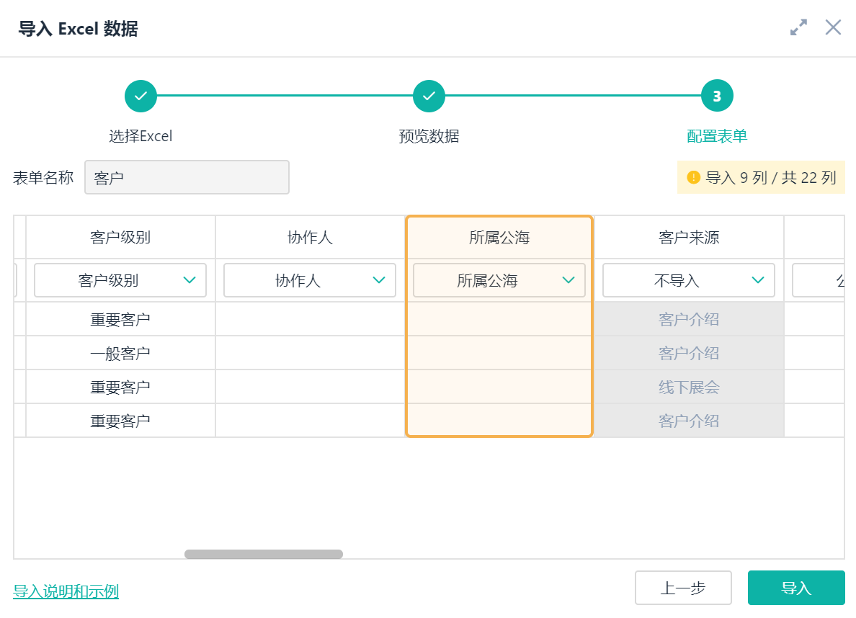The width and height of the screenshot is (856, 618).
Task: Click the 协作人 column header
Action: point(310,238)
